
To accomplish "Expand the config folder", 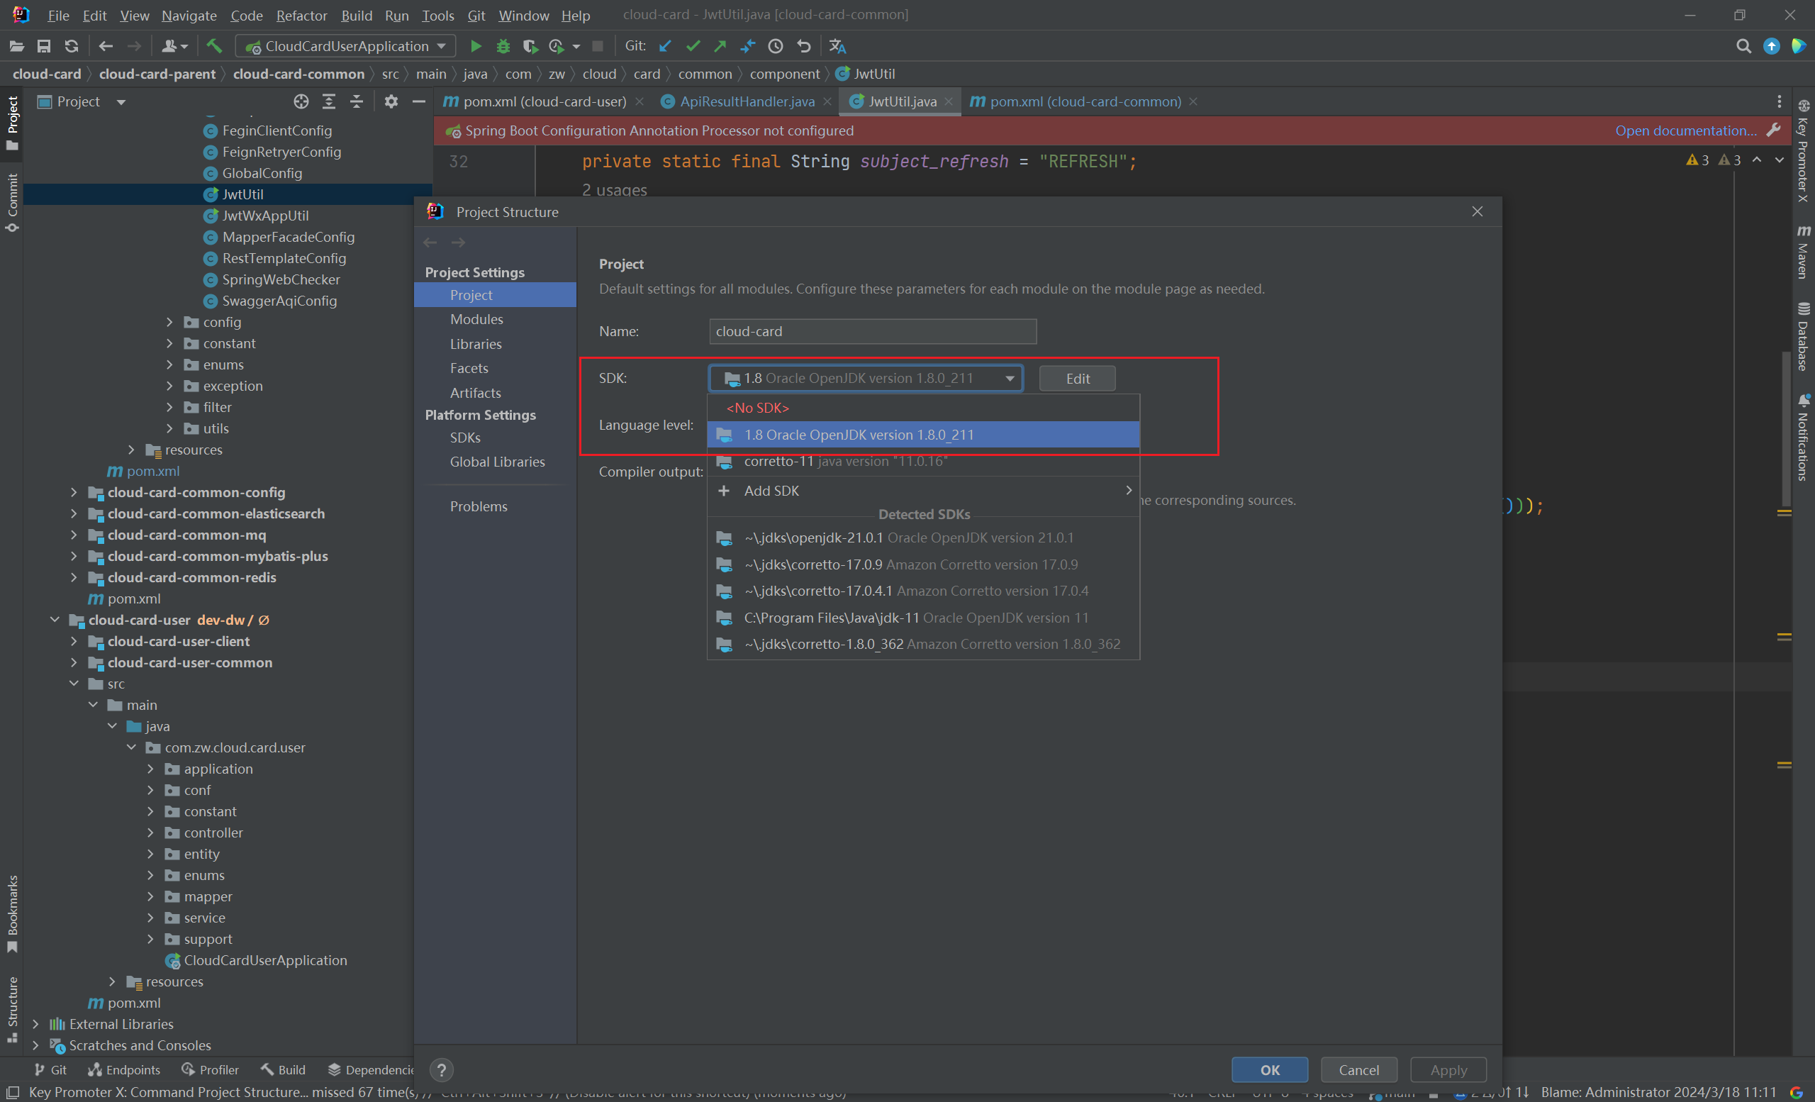I will [x=169, y=322].
